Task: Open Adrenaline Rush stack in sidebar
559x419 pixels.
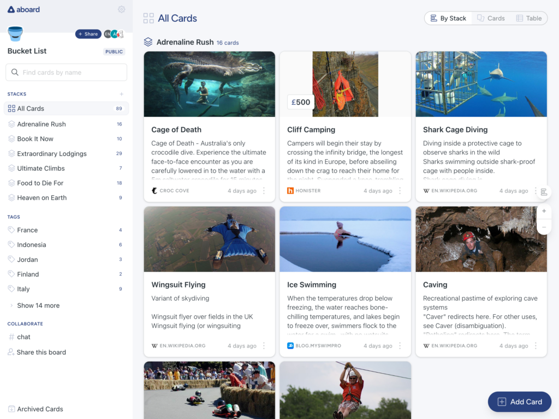Action: tap(66, 124)
